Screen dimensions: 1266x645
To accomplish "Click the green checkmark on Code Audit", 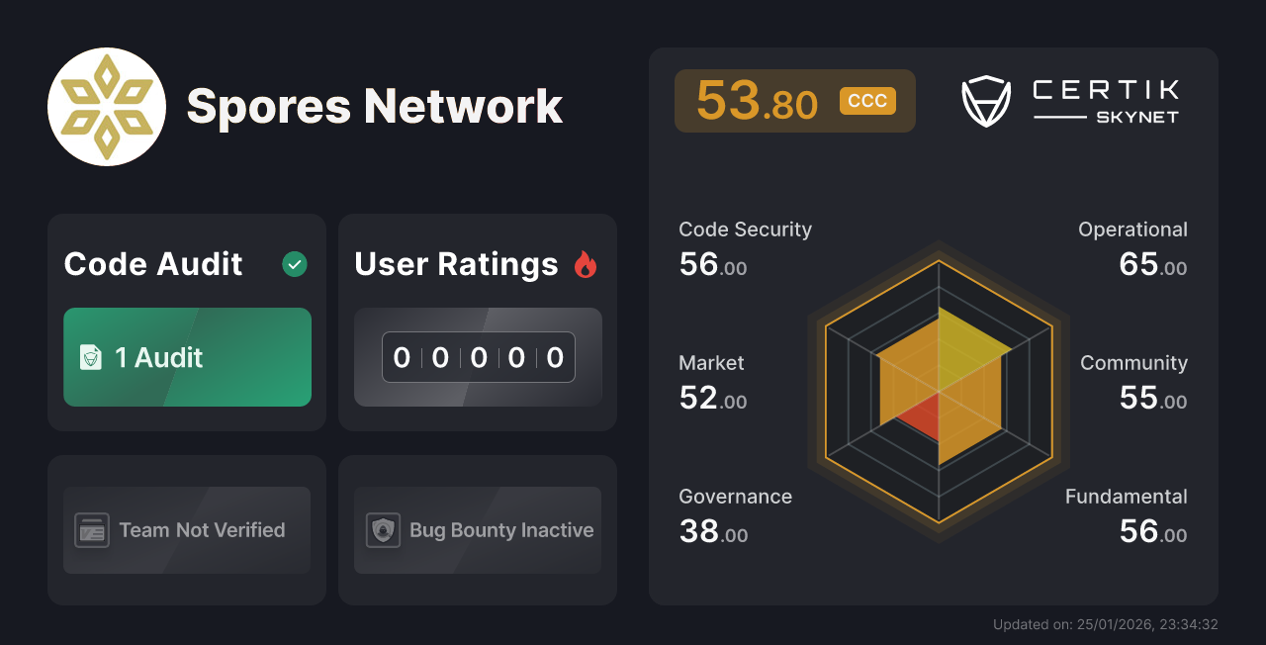I will pos(294,263).
